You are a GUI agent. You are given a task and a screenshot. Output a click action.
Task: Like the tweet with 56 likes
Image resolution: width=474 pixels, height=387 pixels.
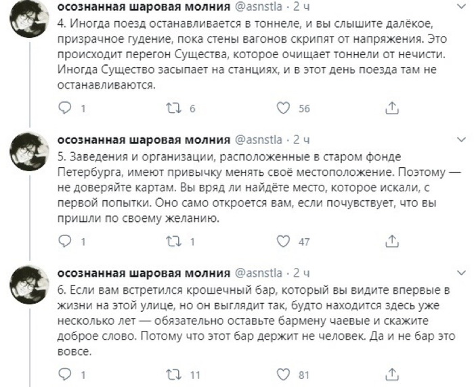[x=284, y=108]
